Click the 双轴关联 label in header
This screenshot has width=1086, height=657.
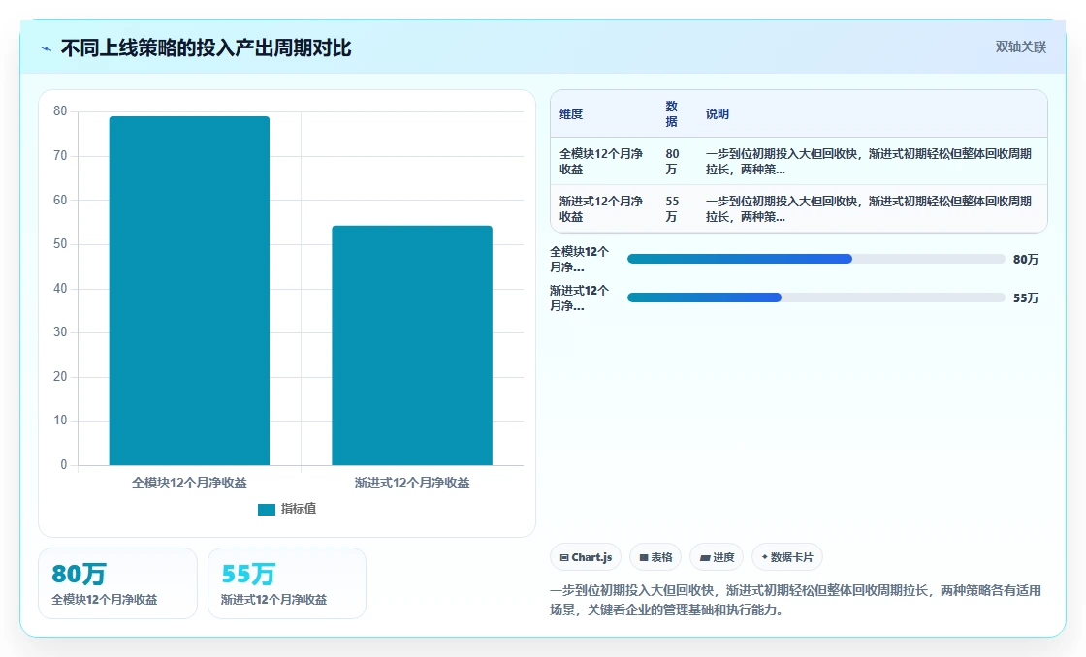[x=1020, y=47]
